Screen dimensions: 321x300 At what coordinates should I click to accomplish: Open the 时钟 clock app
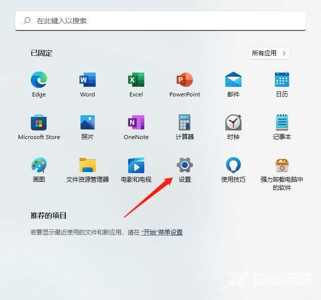pyautogui.click(x=233, y=122)
